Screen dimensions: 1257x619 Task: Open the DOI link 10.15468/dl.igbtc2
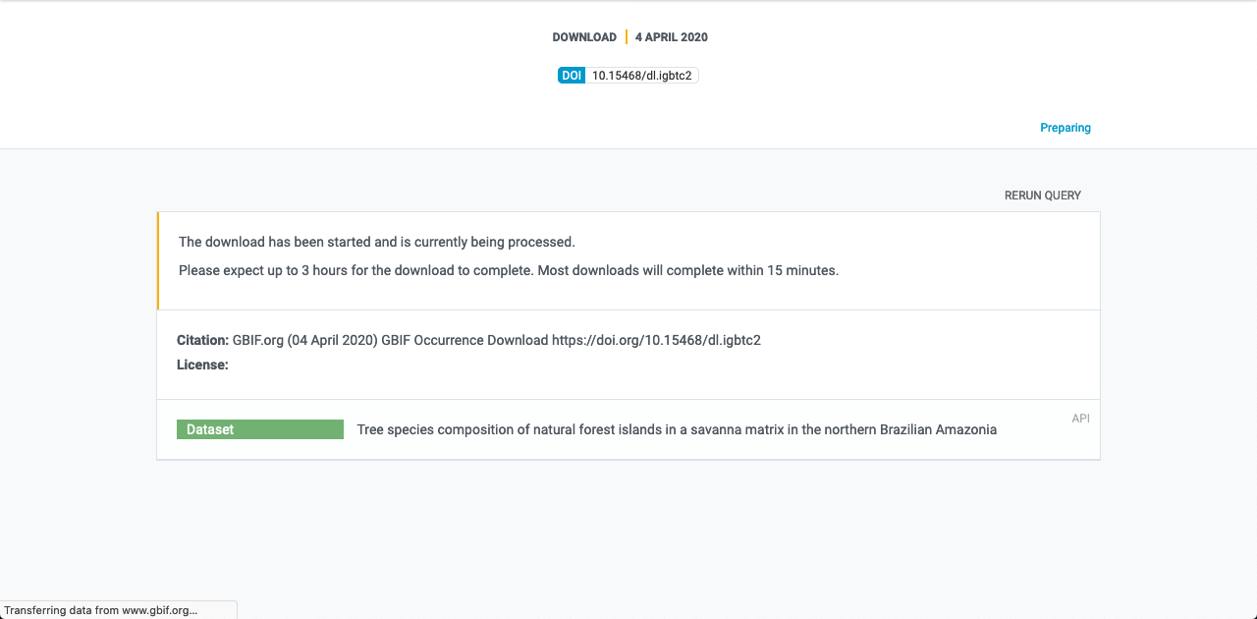(641, 76)
